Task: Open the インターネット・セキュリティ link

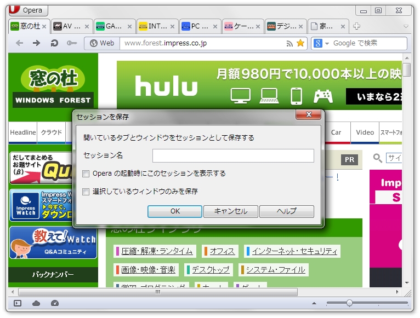Action: (294, 251)
